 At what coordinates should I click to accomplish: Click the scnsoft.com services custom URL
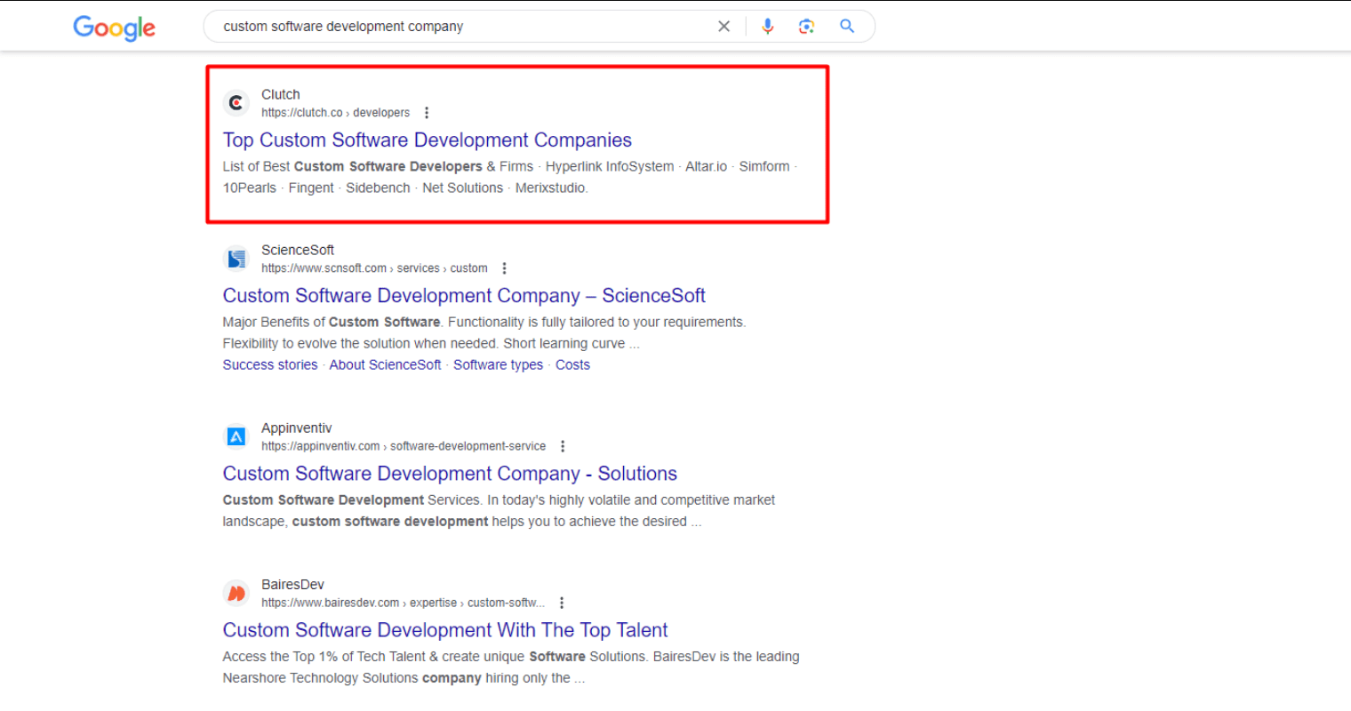pos(374,268)
